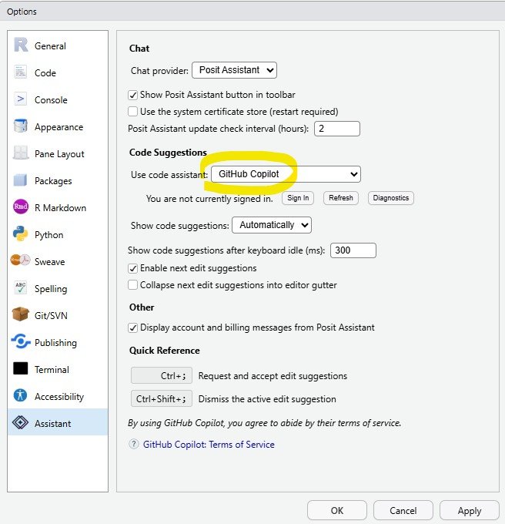Click the Code document icon

(x=21, y=72)
